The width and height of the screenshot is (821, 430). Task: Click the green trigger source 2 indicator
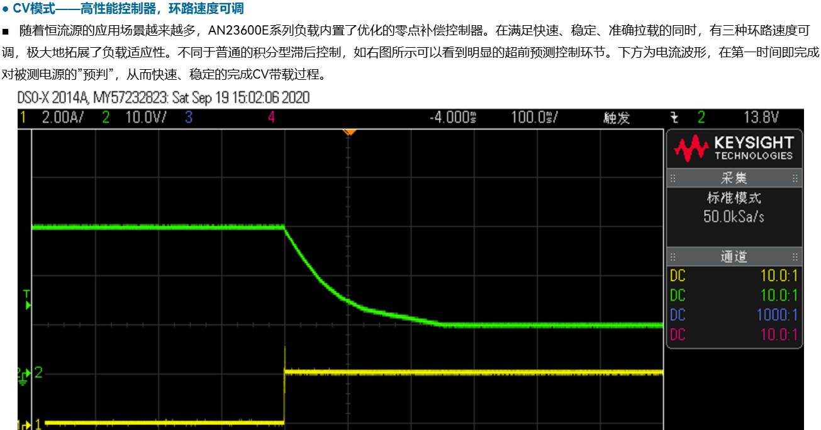[x=701, y=118]
